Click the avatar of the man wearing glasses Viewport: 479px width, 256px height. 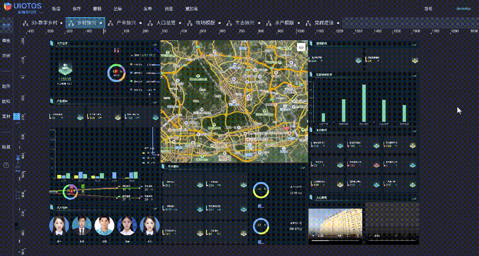click(x=82, y=225)
